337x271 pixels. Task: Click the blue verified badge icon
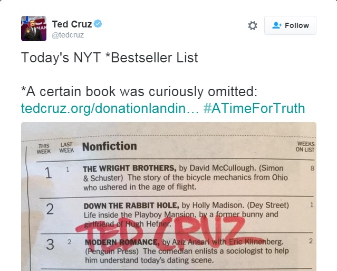tap(98, 24)
